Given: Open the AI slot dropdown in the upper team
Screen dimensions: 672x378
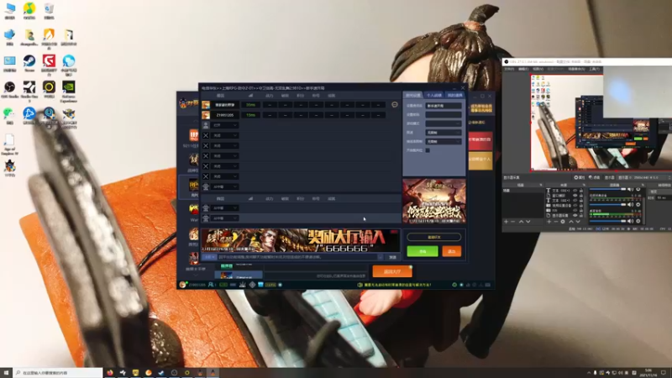Looking at the screenshot, I should coord(225,186).
